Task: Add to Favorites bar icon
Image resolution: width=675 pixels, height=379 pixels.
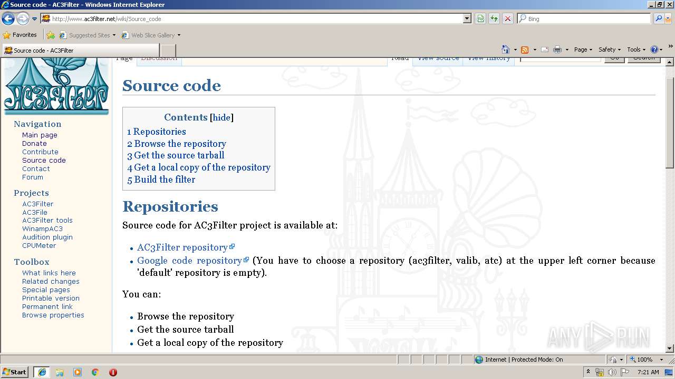Action: [51, 35]
